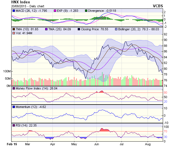The image size is (174, 150).
Task: Select the brown TMA (10) legend swatch
Action: [x=13, y=29]
